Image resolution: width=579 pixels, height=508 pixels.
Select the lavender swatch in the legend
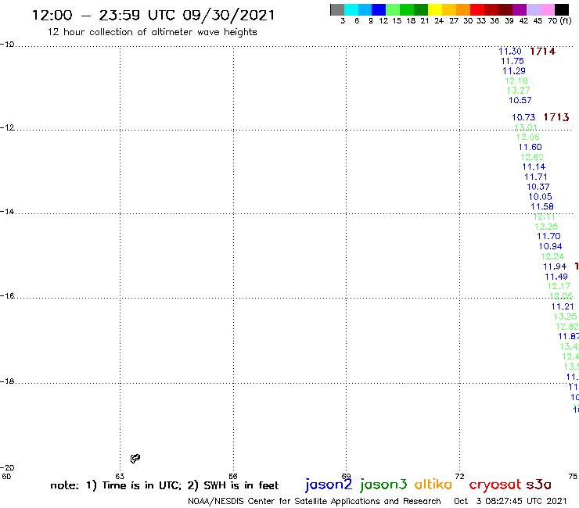533,9
